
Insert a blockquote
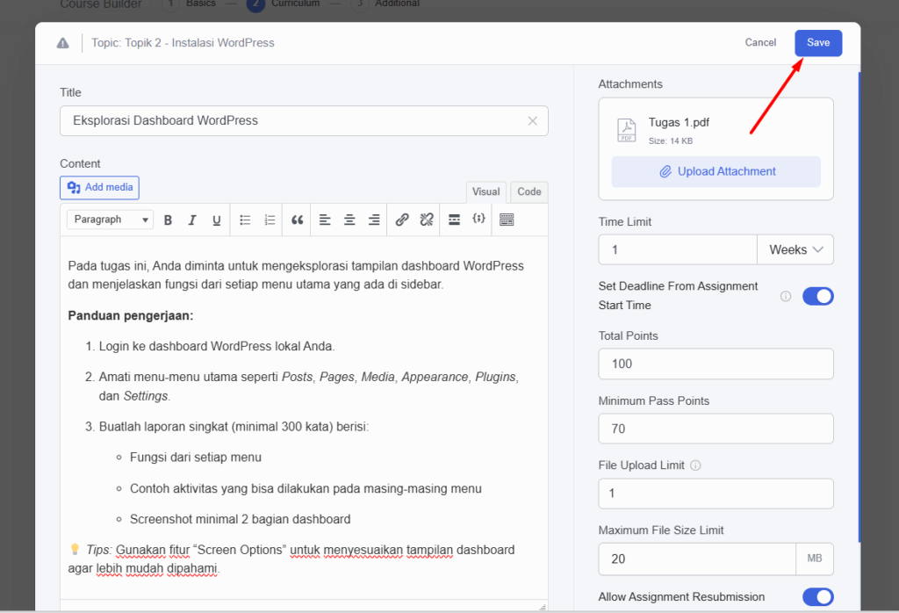[296, 220]
